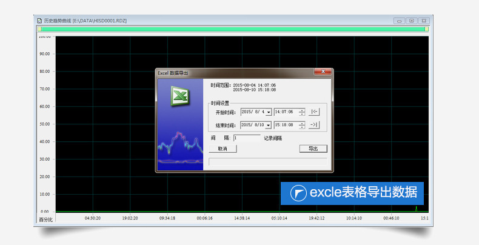Click the left handle of the green range bar

click(39, 29)
